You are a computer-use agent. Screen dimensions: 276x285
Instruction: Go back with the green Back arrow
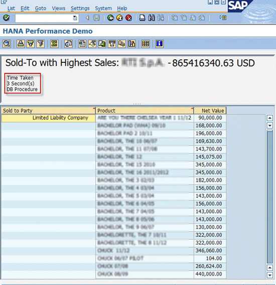pyautogui.click(x=110, y=18)
